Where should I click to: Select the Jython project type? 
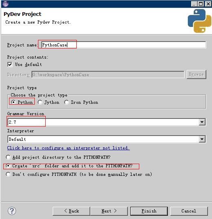tap(40, 102)
